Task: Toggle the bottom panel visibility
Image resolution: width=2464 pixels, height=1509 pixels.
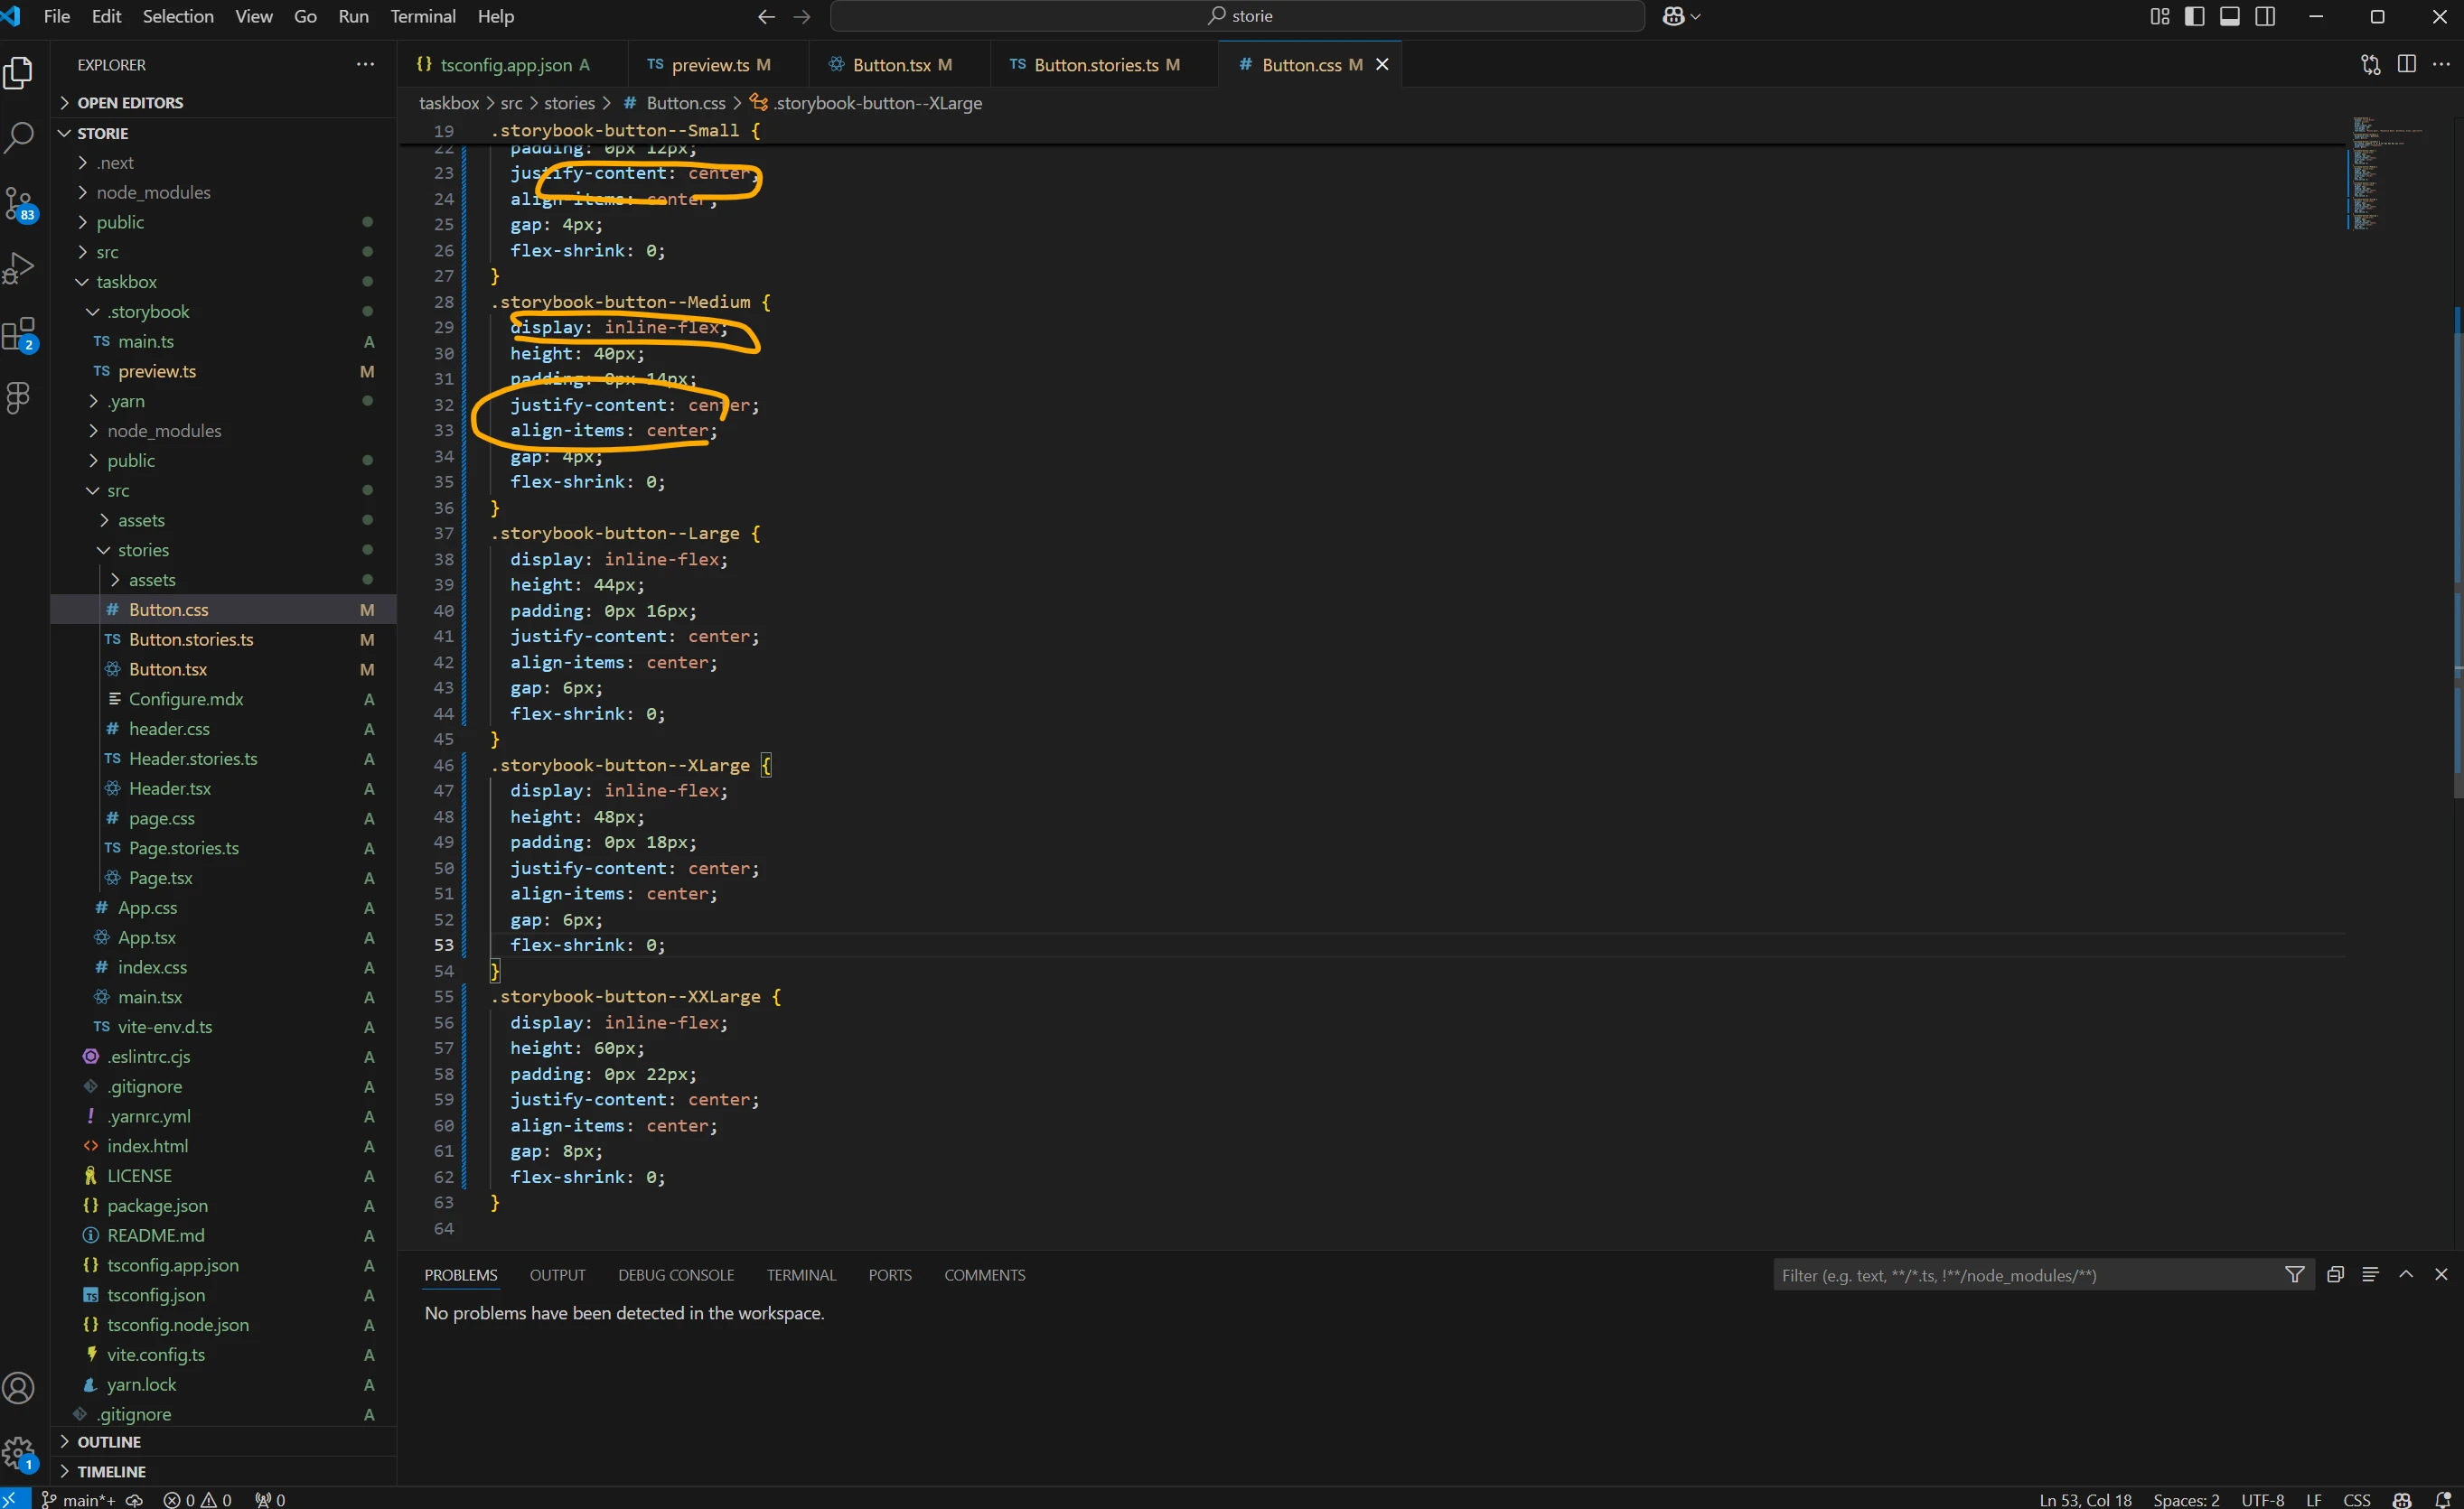Action: click(x=2230, y=16)
